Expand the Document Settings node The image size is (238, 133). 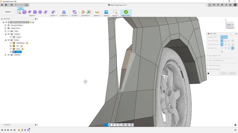pos(6,25)
